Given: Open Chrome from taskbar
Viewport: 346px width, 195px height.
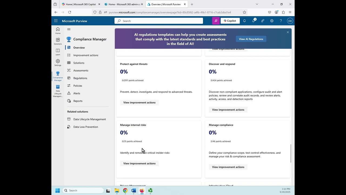Looking at the screenshot, I should tap(125, 190).
